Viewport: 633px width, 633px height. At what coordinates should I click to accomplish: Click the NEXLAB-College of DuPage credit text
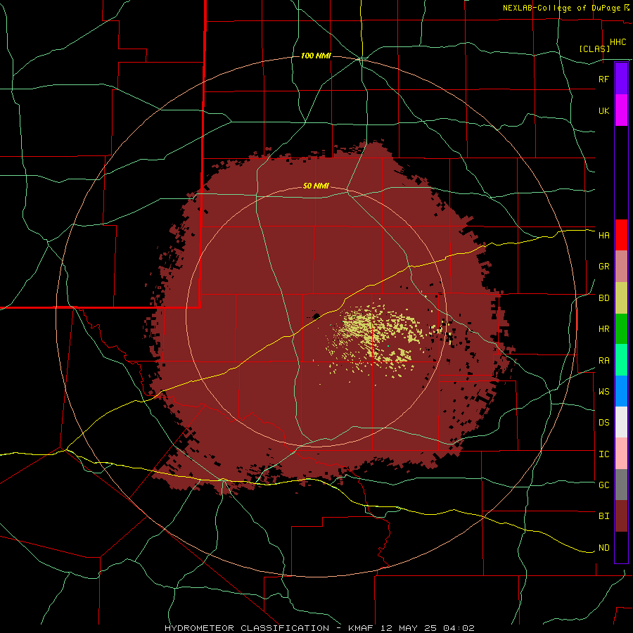click(x=563, y=8)
